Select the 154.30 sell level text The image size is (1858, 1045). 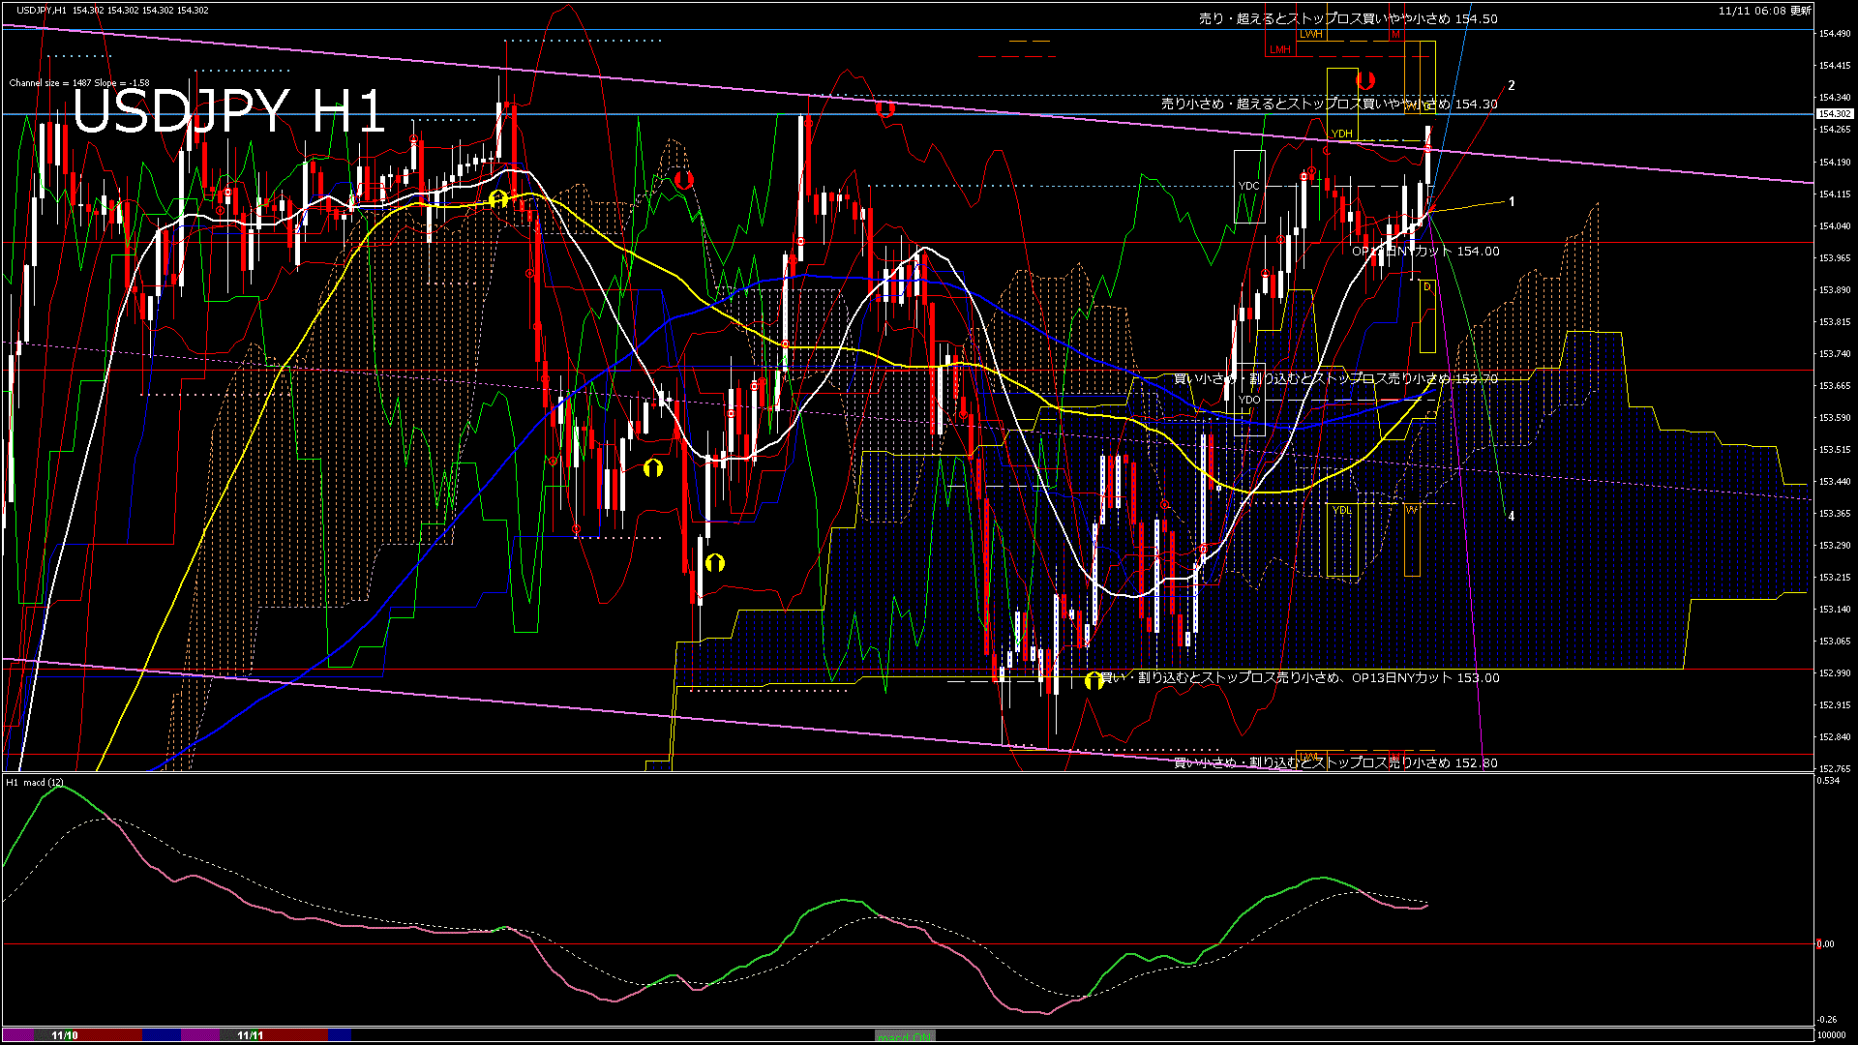(1329, 104)
